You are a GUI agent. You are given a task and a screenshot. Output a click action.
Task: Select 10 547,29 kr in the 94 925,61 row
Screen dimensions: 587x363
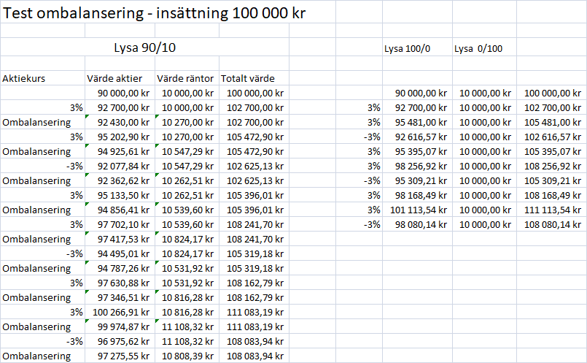click(x=187, y=151)
